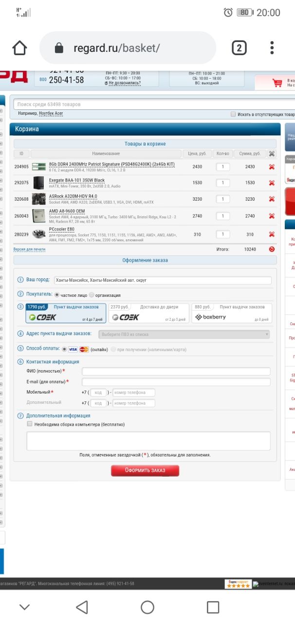Select при получении payment option

click(113, 349)
